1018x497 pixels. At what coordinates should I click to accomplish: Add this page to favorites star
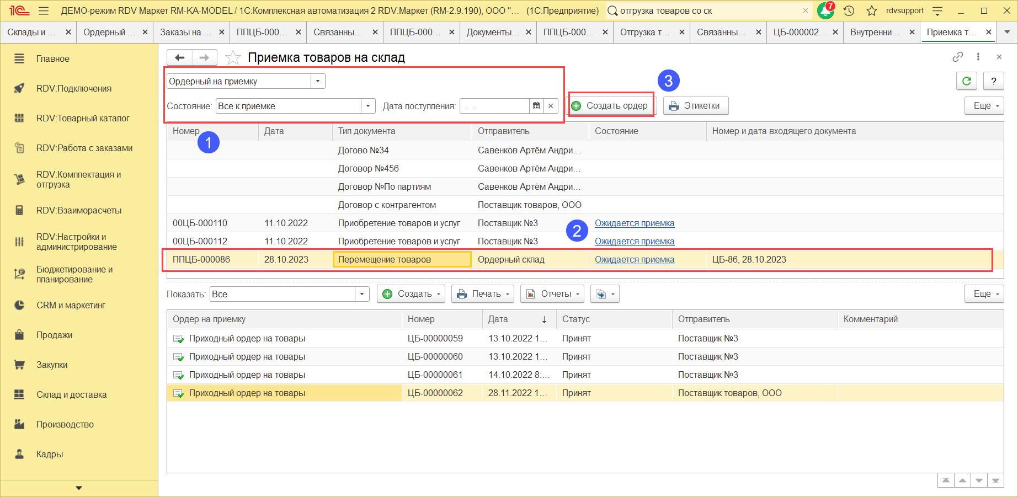point(233,57)
